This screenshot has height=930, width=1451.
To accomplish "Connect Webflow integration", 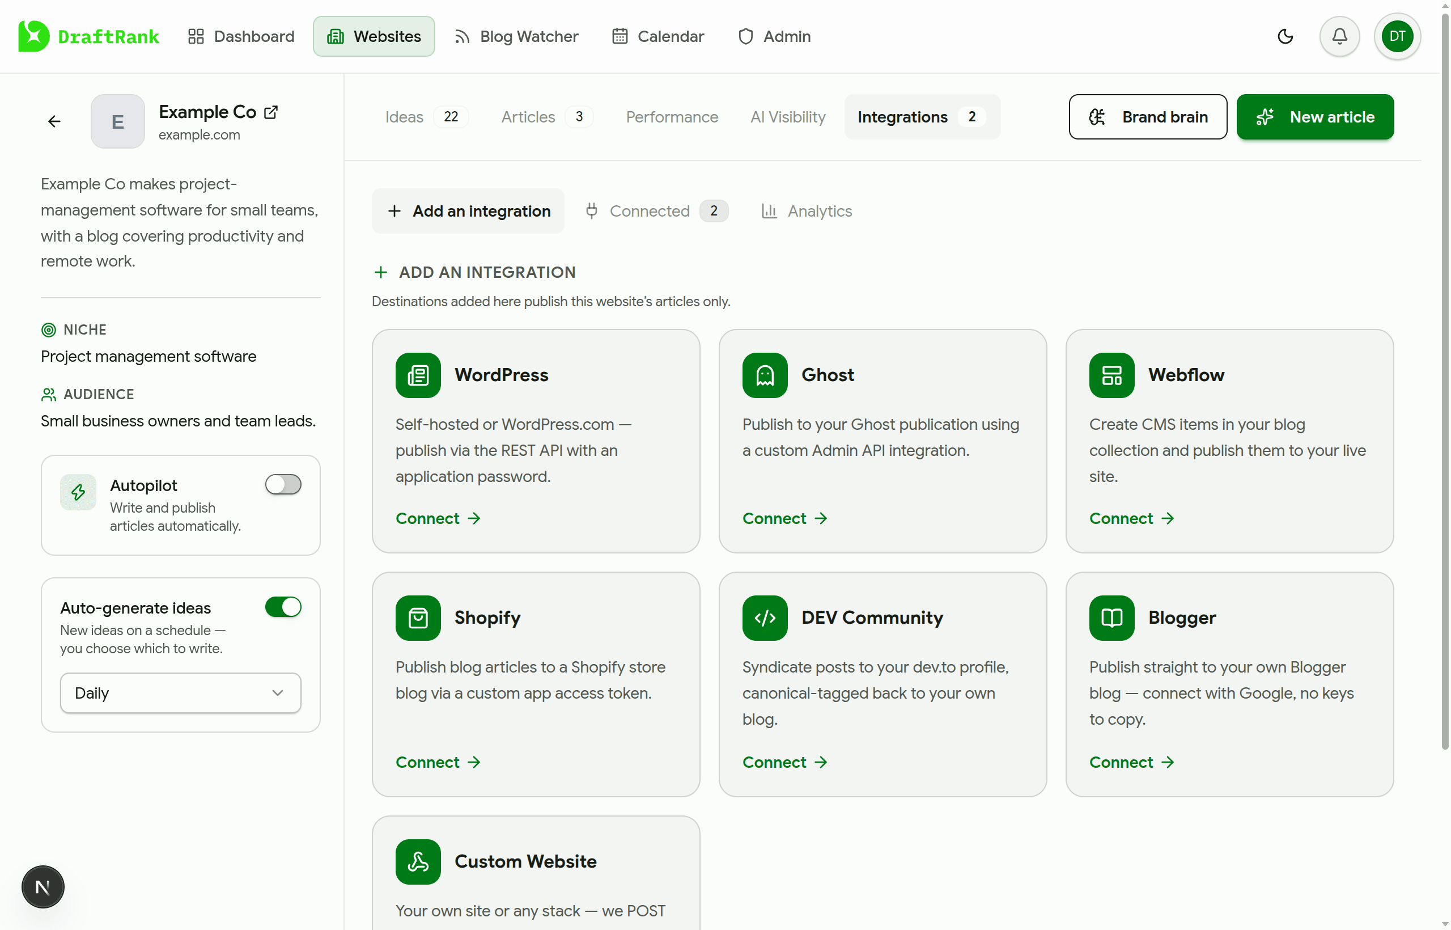I will click(1132, 518).
